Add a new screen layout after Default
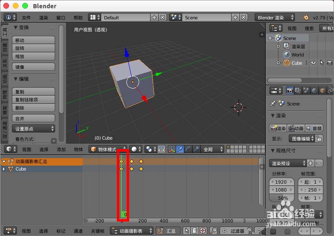 154,17
